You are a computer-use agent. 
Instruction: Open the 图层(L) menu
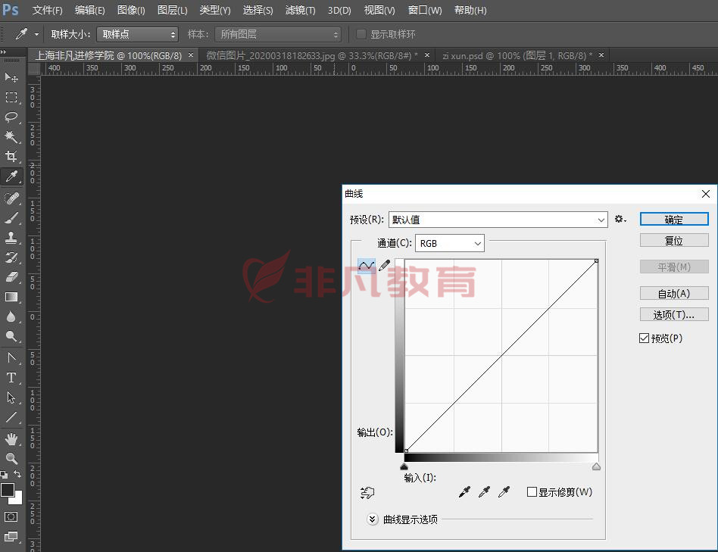point(172,10)
